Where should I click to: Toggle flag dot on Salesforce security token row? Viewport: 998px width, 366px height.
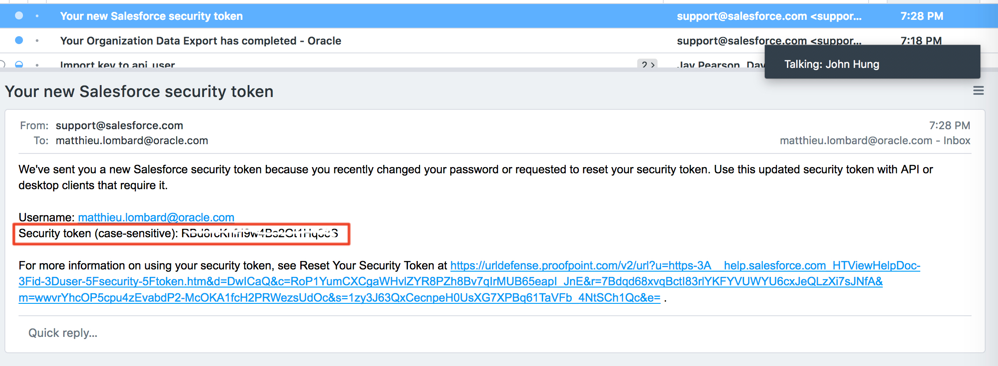37,16
